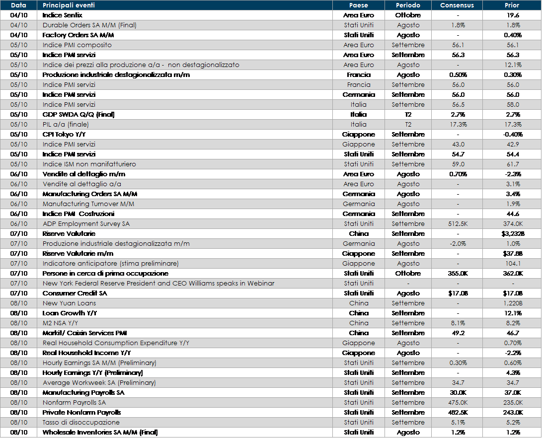Select the 512.5K consensus value
This screenshot has width=542, height=438.
coord(457,224)
